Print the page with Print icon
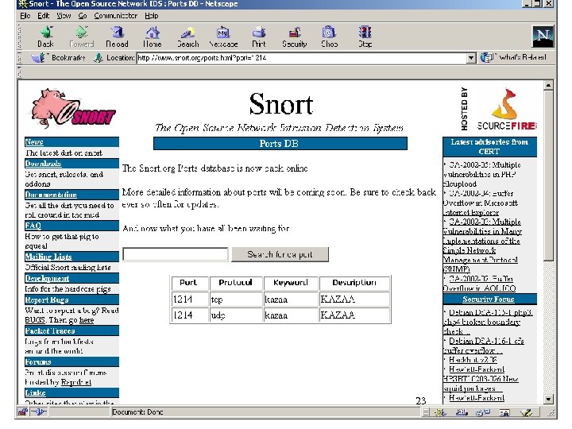The width and height of the screenshot is (572, 429). click(x=259, y=37)
